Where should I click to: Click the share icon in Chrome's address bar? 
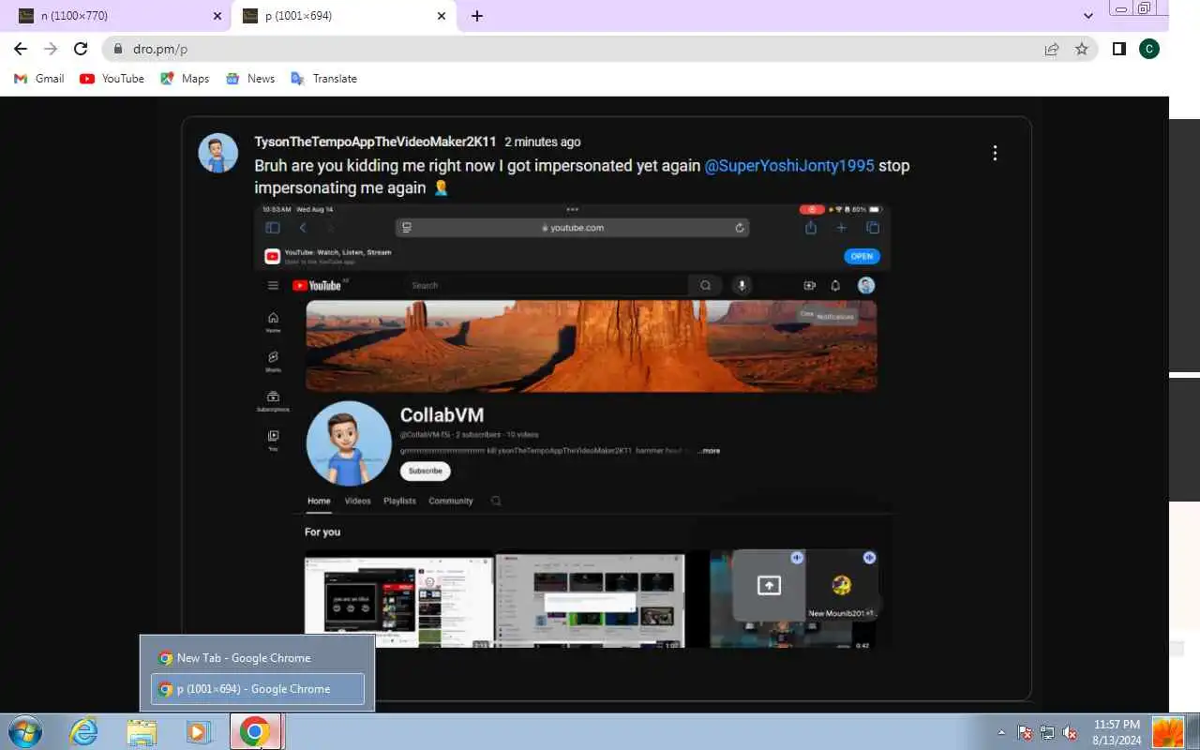pyautogui.click(x=1052, y=49)
